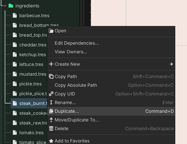Click the trash can icon beside Delete
This screenshot has height=144, width=187.
coord(51,128)
